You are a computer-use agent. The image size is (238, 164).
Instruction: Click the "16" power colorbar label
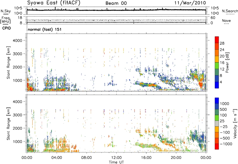tap(222, 63)
